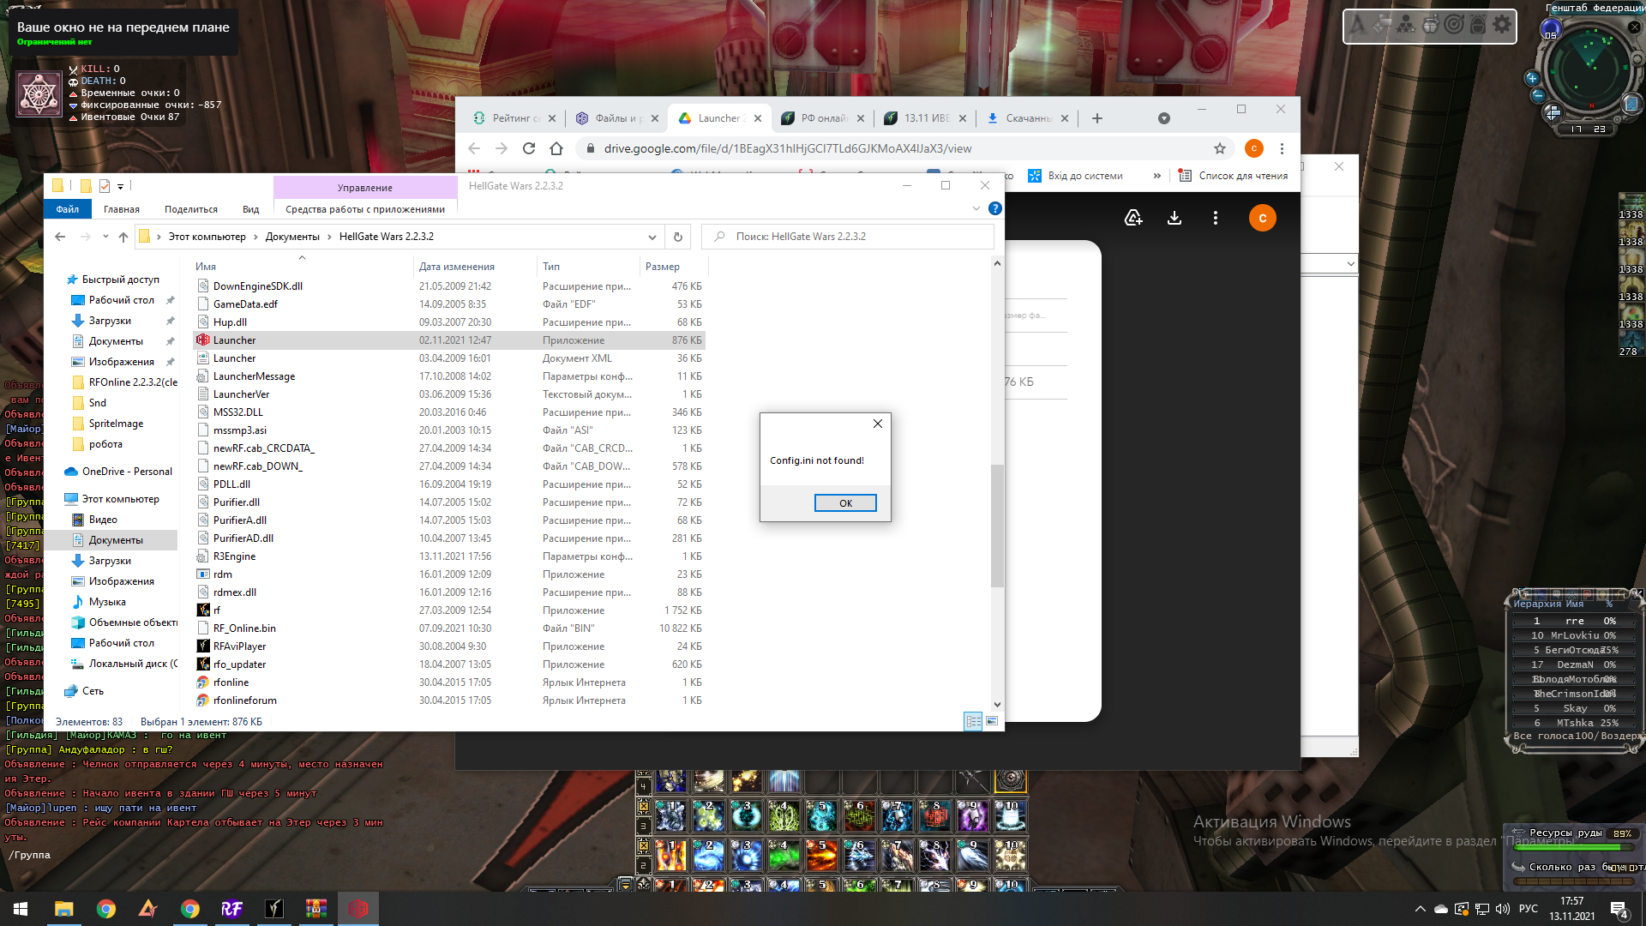
Task: Open the Вид ribbon tab
Action: 250,209
